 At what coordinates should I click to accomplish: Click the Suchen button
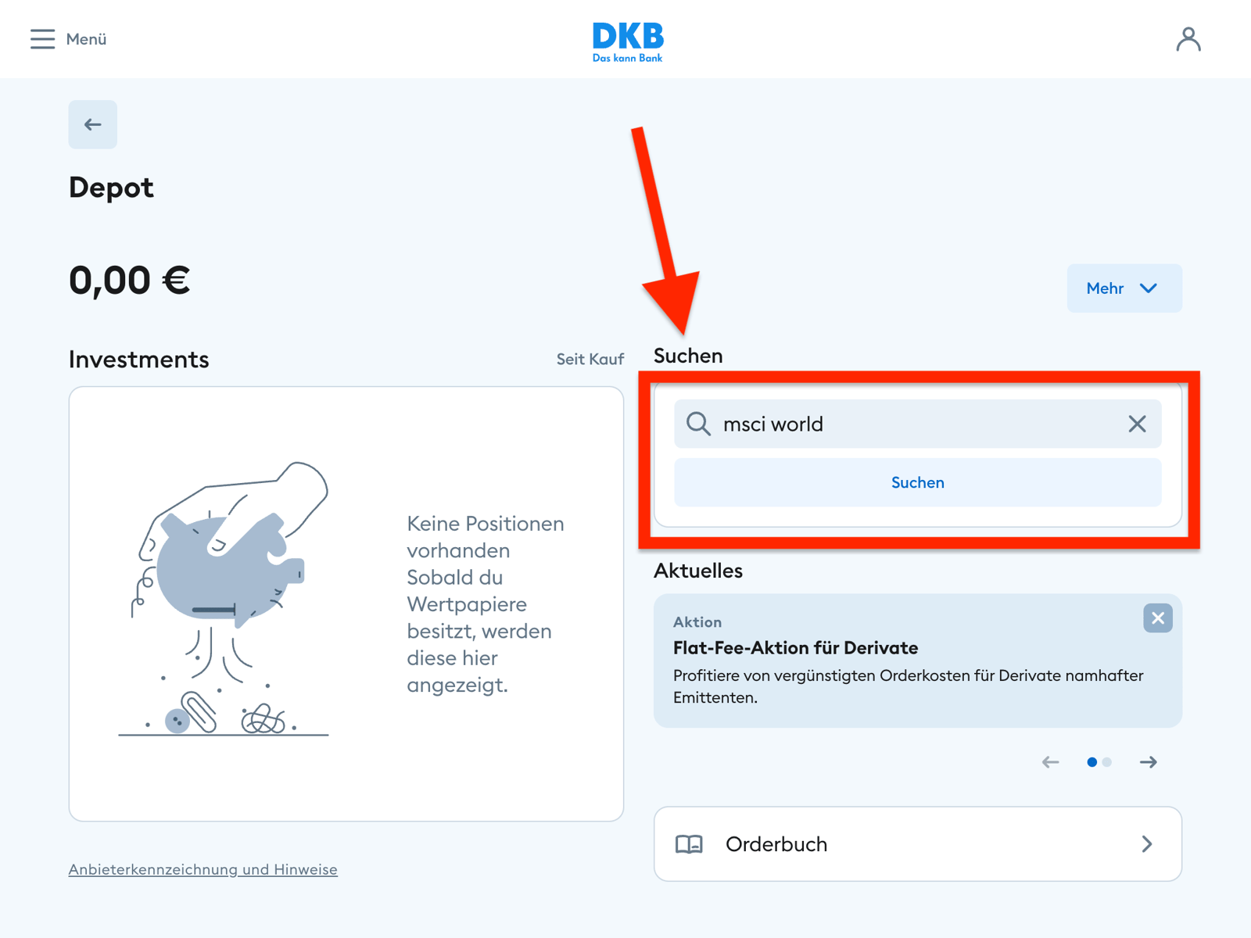pyautogui.click(x=917, y=482)
